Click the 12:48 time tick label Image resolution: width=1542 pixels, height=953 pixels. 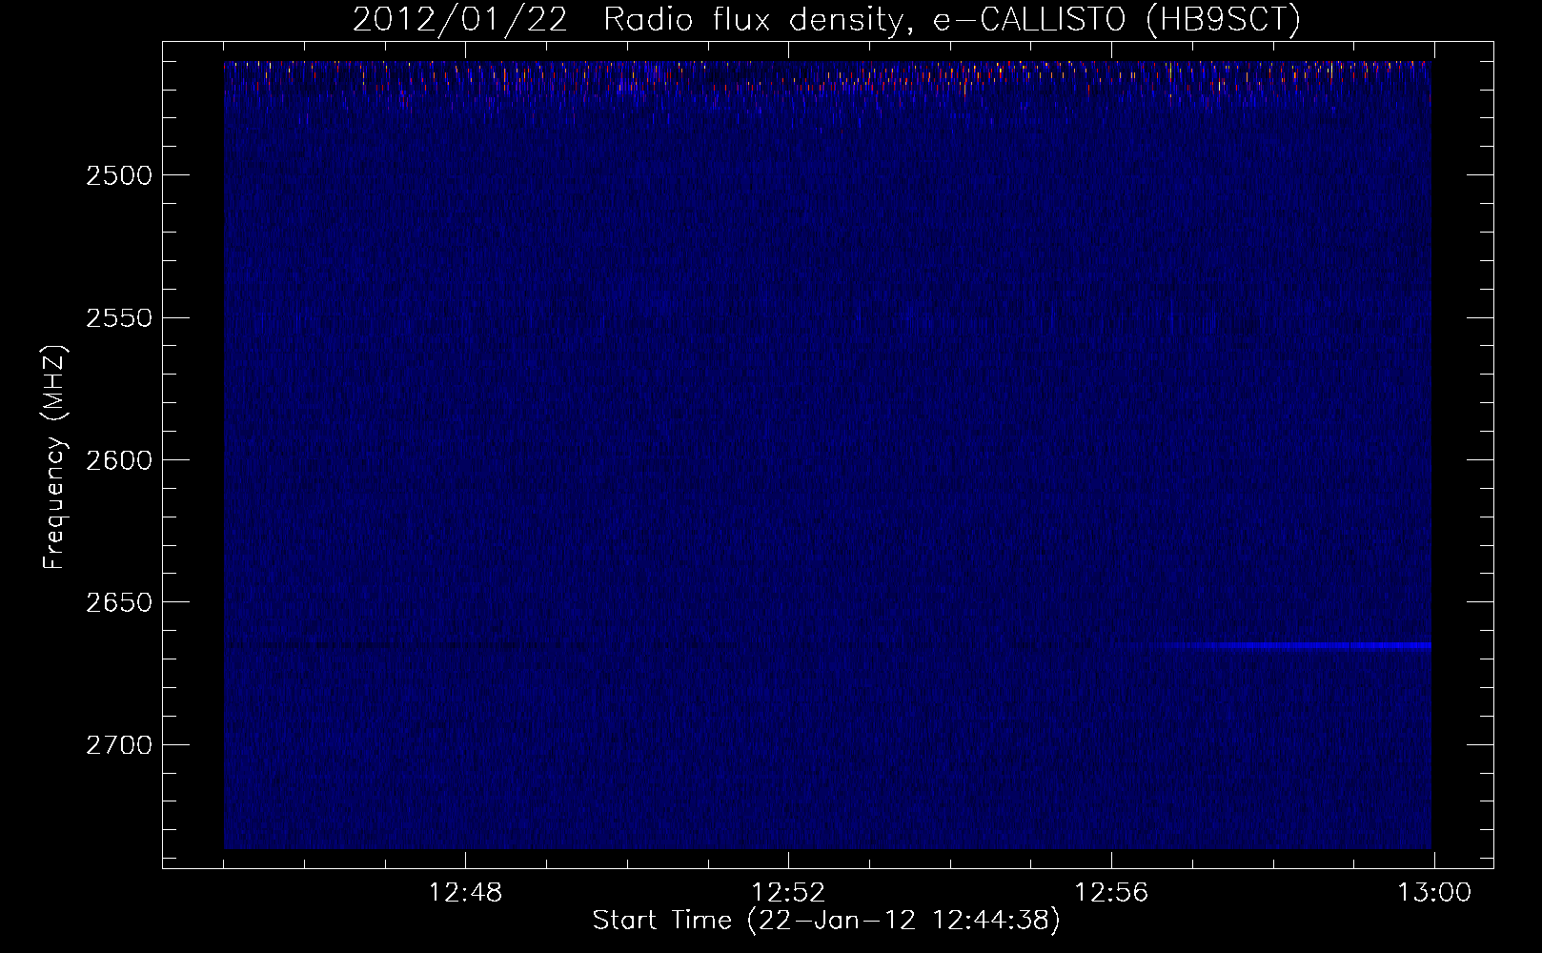tap(465, 893)
